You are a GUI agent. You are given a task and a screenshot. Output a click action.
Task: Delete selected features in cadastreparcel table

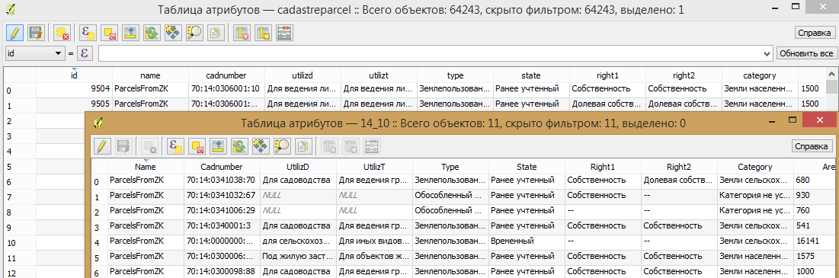62,34
